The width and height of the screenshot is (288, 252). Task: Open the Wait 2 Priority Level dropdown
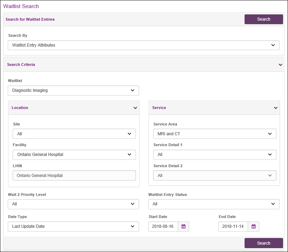[73, 204]
